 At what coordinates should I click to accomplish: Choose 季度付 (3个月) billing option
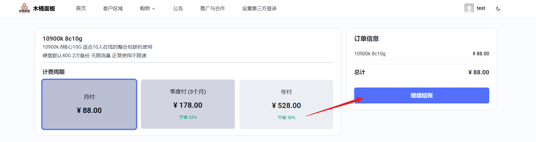[x=188, y=104]
